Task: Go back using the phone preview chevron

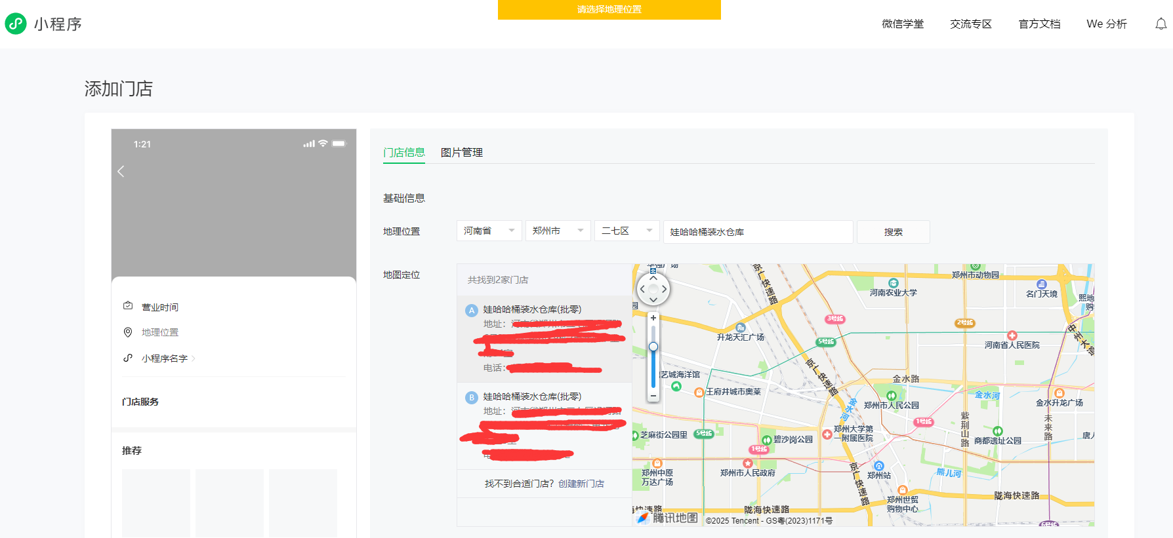Action: (x=121, y=172)
